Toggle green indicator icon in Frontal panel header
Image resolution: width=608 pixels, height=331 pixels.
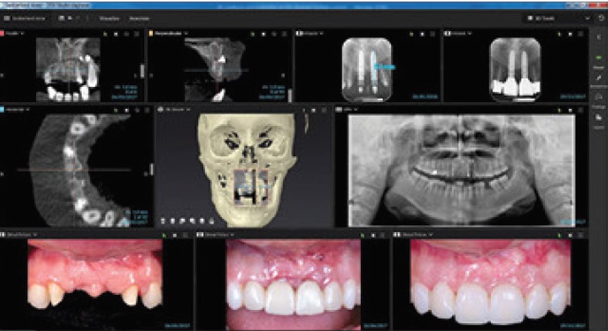pyautogui.click(x=106, y=34)
